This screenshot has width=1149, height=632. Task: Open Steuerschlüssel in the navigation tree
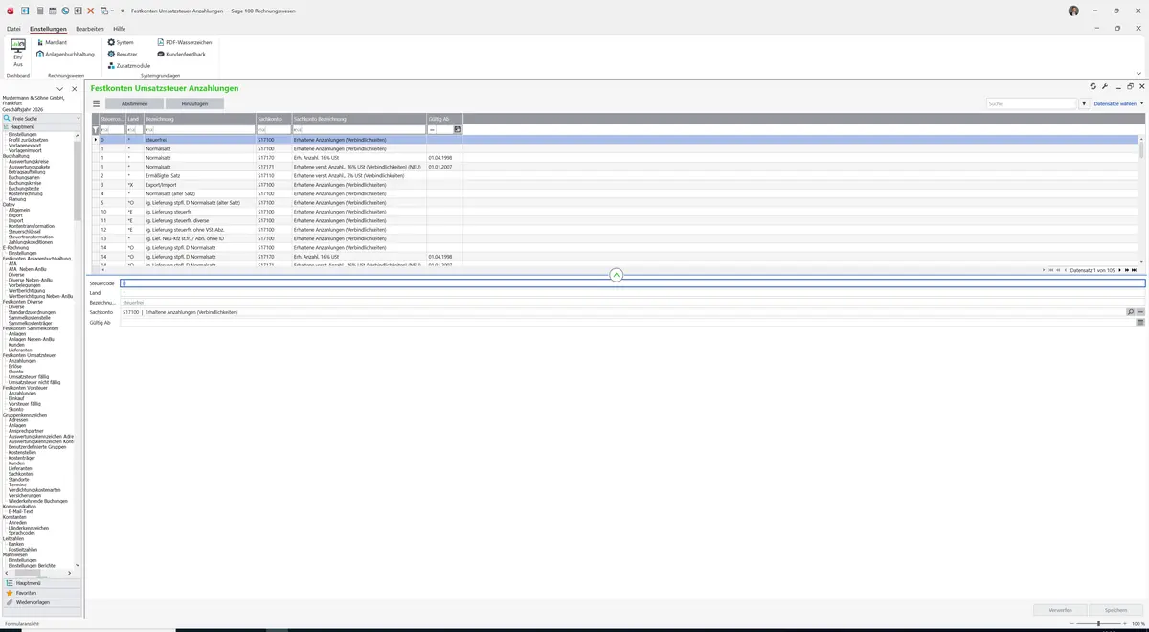pos(25,232)
